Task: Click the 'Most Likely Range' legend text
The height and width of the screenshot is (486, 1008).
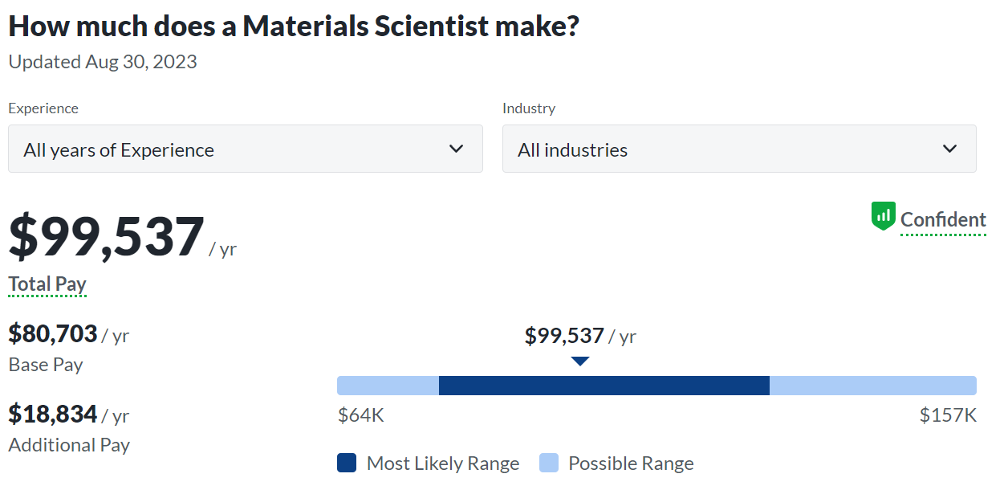Action: click(443, 464)
